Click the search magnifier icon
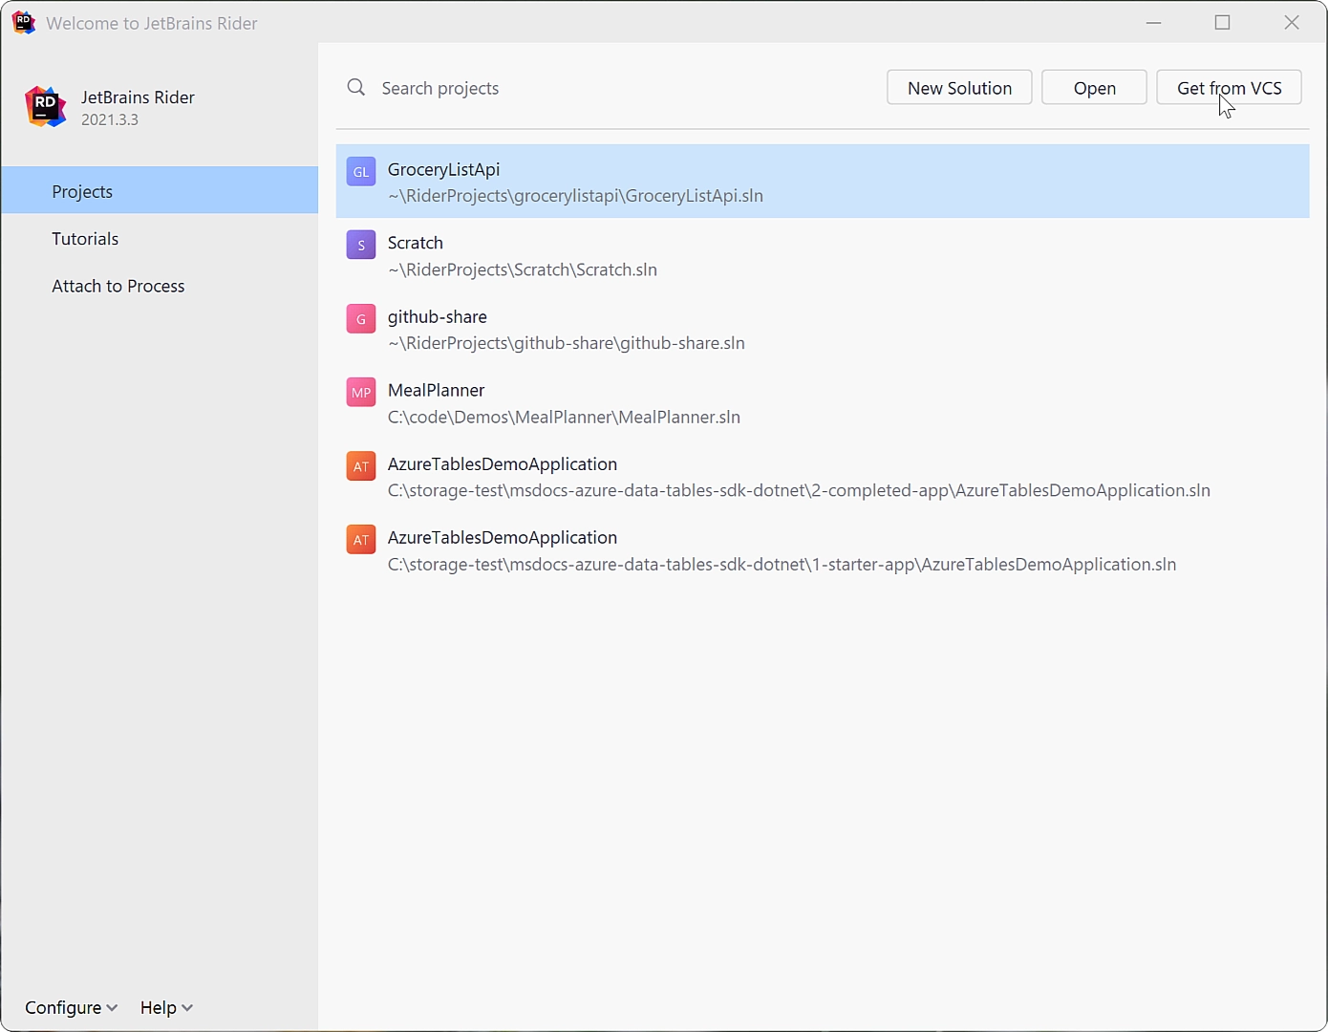 coord(356,88)
